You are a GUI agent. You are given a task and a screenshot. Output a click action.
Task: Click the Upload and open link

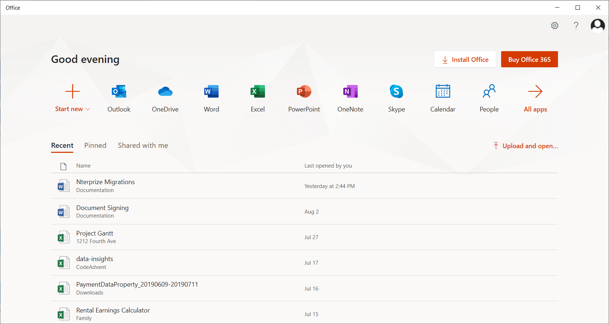[x=525, y=146]
